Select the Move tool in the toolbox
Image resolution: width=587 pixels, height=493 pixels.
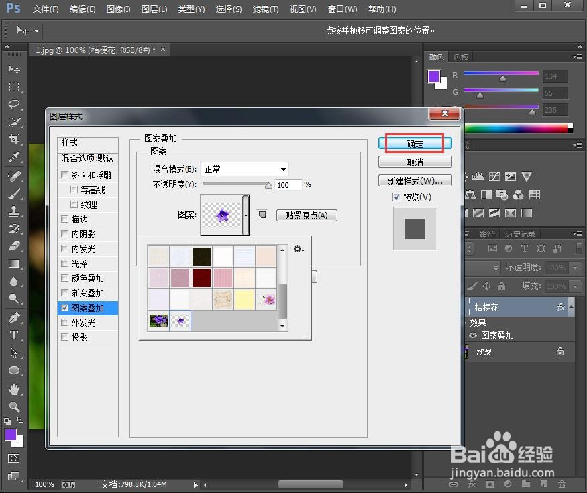click(14, 69)
